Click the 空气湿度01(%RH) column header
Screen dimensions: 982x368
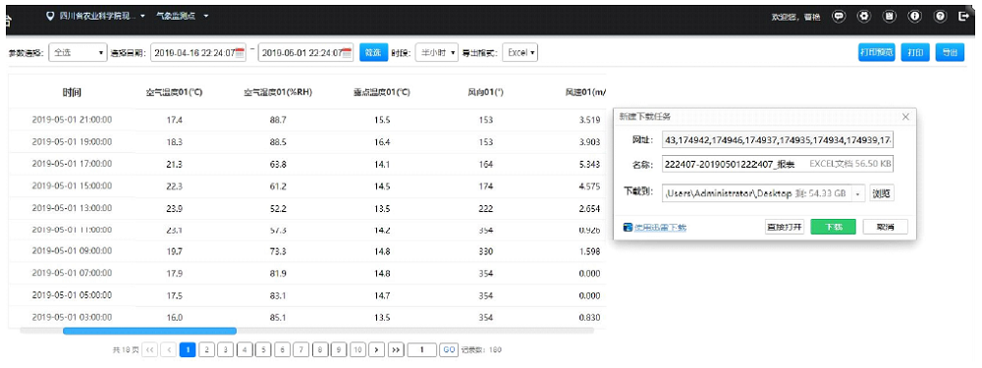[x=278, y=92]
